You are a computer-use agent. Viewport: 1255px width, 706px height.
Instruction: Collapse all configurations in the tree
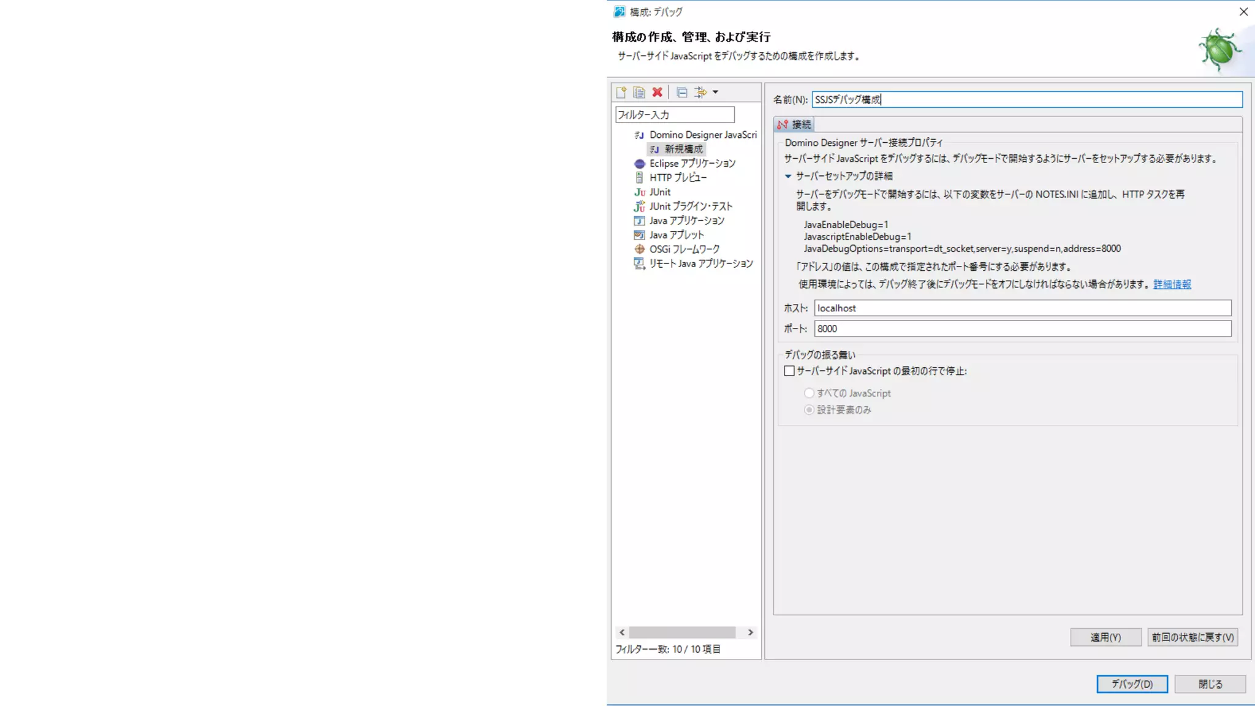[x=681, y=93]
